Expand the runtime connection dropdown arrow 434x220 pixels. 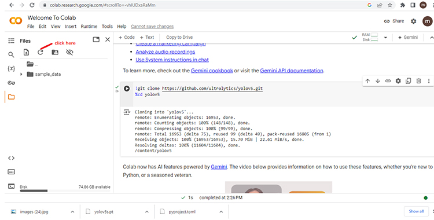385,38
